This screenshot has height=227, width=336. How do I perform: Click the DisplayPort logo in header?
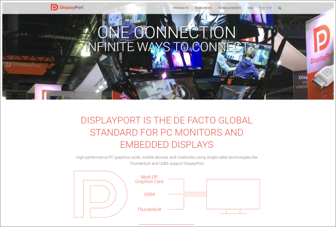pyautogui.click(x=67, y=7)
